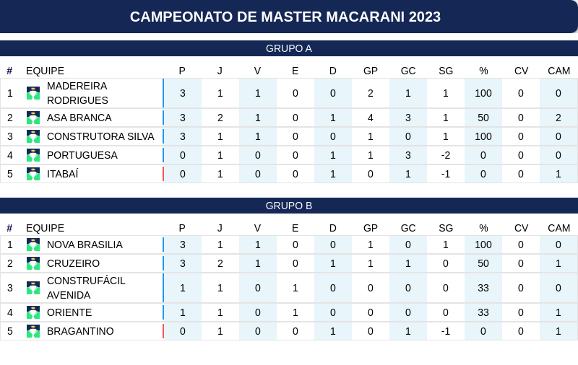
Task: Open the NOVA BRASILIA team name
Action: tap(85, 245)
